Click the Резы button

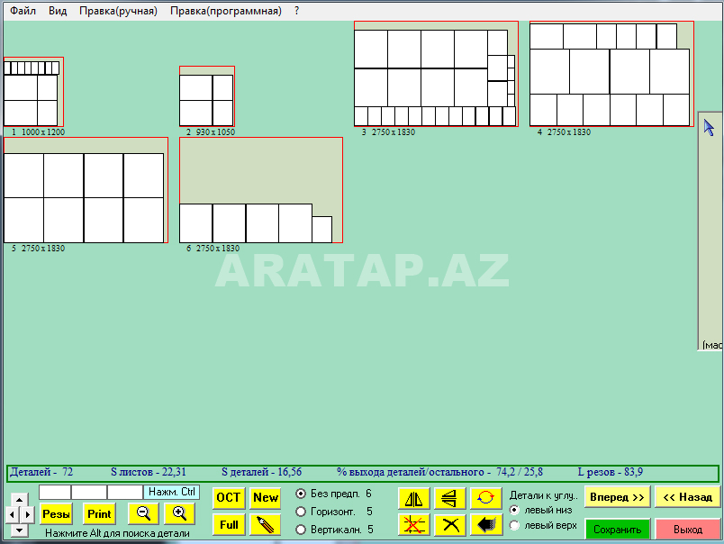pos(57,513)
